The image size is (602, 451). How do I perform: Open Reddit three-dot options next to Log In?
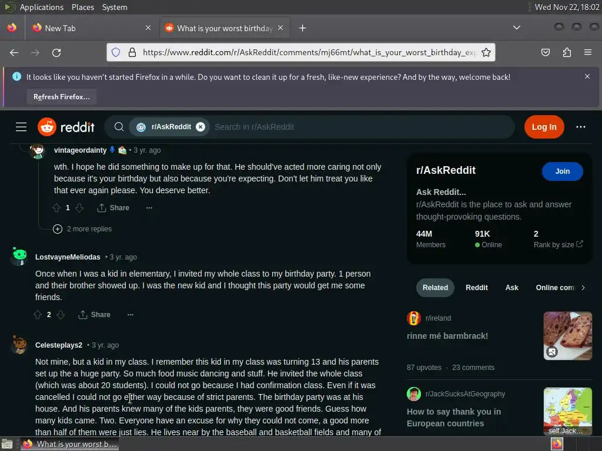[580, 127]
